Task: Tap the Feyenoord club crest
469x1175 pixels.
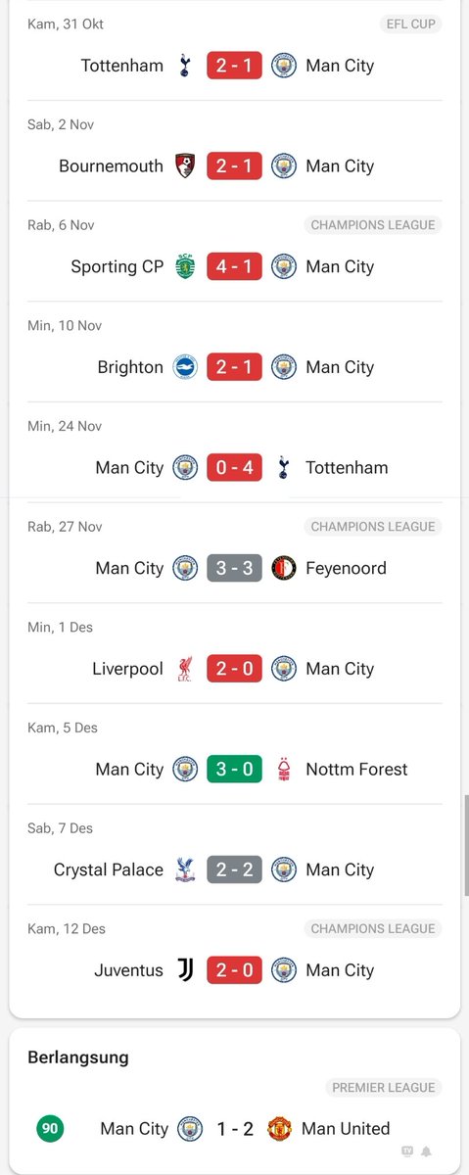Action: point(284,568)
